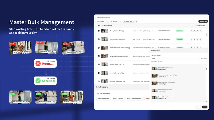The image size is (214, 120).
Task: Click the Emerald_Satin_Slip_JP.jpg list thumbnail
Action: pyautogui.click(x=105, y=39)
